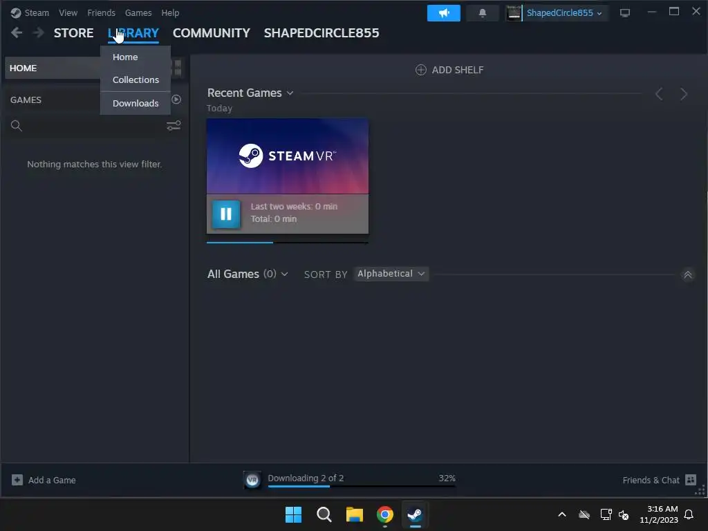The image size is (708, 531).
Task: Open the Friends menu
Action: point(101,13)
